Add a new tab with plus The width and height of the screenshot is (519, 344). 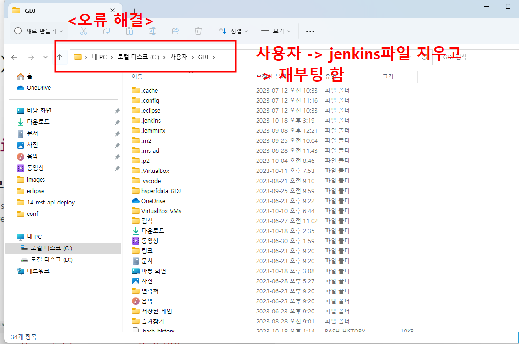134,11
